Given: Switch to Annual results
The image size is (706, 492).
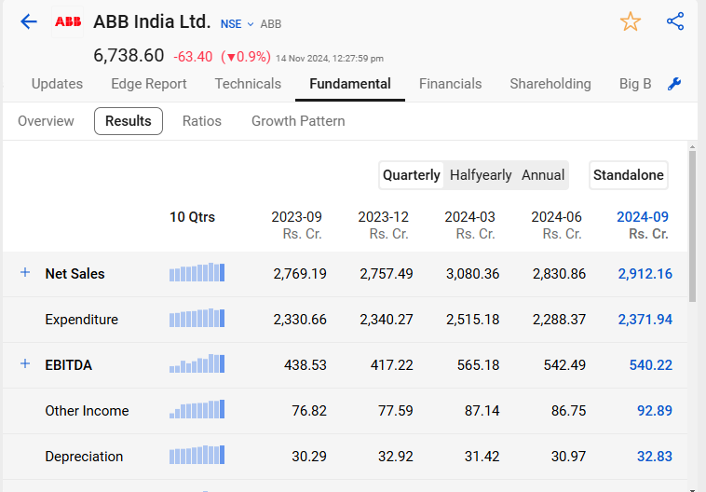Looking at the screenshot, I should coord(543,175).
